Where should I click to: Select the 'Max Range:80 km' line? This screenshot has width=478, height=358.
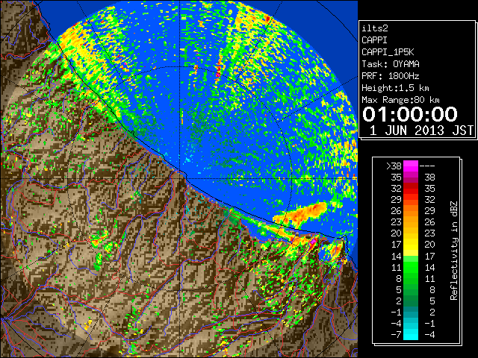[400, 100]
